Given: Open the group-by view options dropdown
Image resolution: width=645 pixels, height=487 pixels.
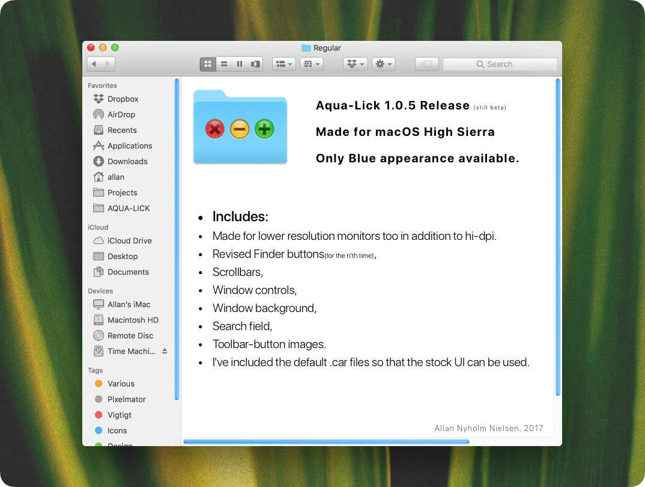Looking at the screenshot, I should click(x=312, y=64).
